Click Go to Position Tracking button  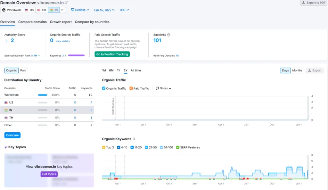(x=112, y=54)
